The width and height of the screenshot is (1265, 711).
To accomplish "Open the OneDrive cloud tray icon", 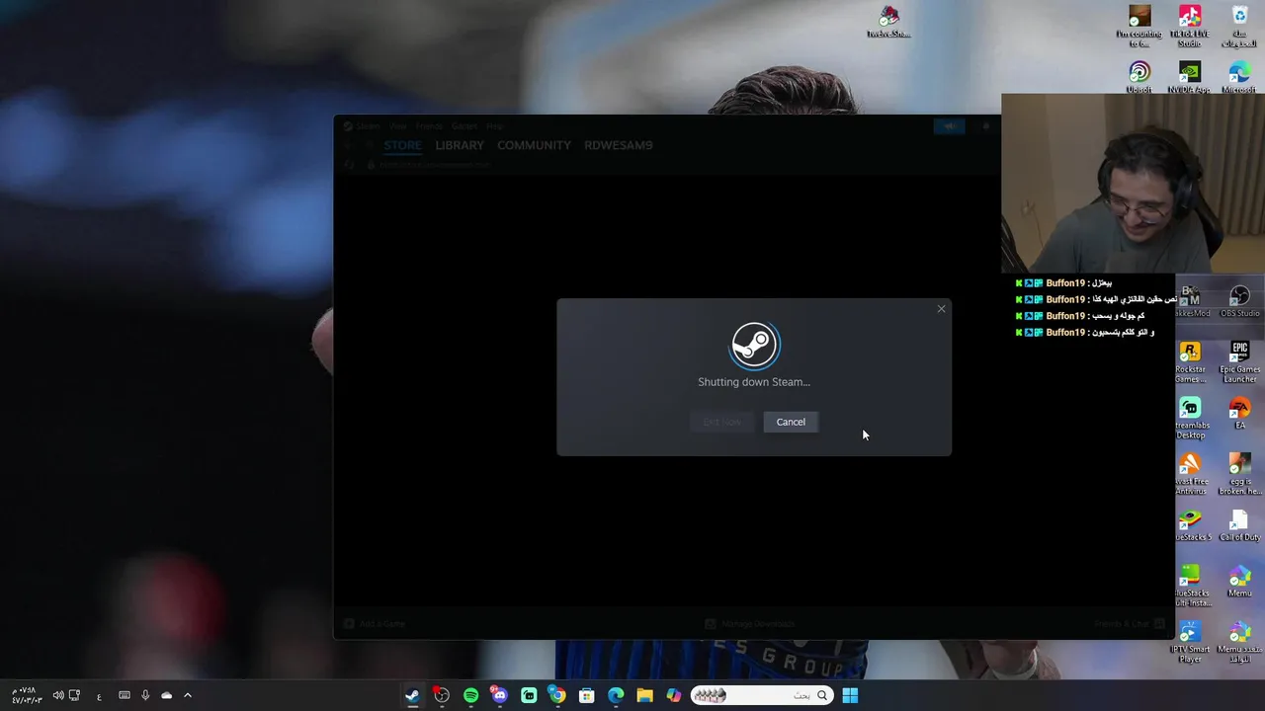I will tap(166, 695).
